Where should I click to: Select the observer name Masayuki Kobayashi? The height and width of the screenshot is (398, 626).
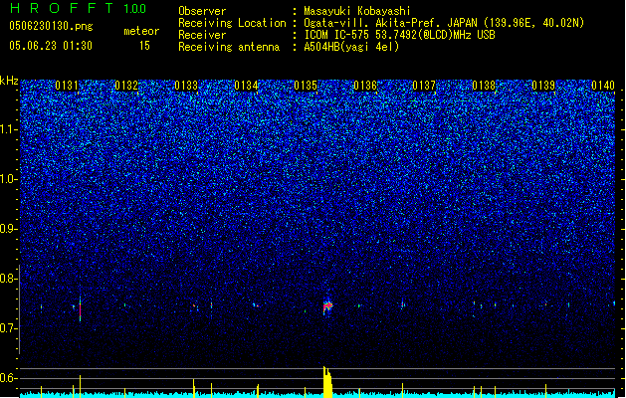pos(357,11)
